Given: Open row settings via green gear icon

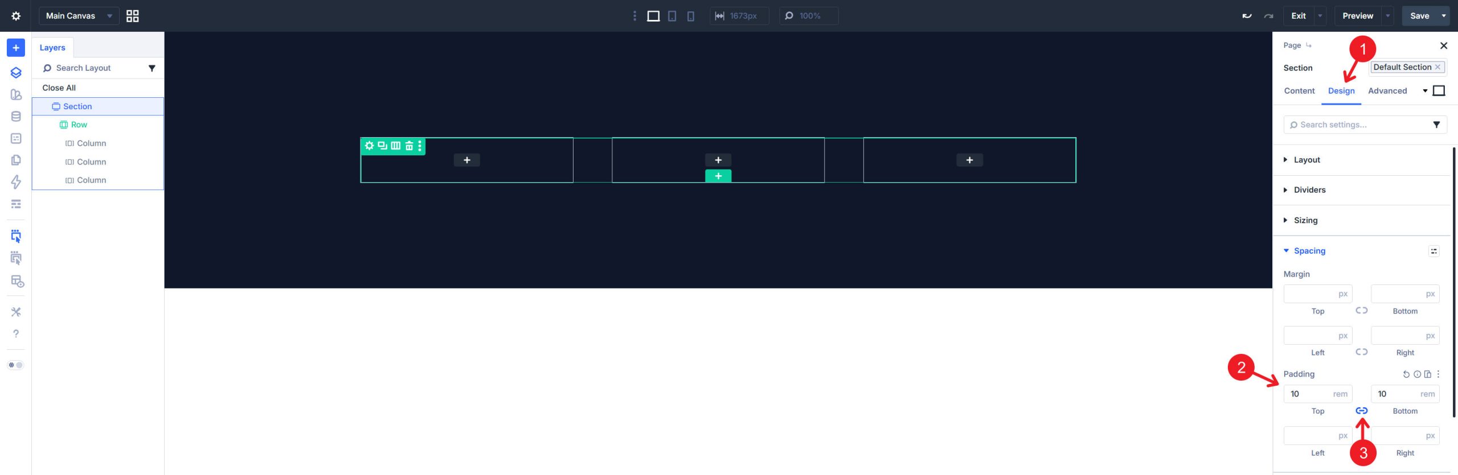Looking at the screenshot, I should pyautogui.click(x=369, y=146).
